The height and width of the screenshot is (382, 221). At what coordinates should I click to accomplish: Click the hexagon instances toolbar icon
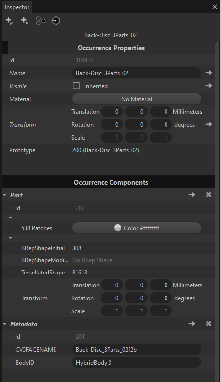click(x=41, y=21)
